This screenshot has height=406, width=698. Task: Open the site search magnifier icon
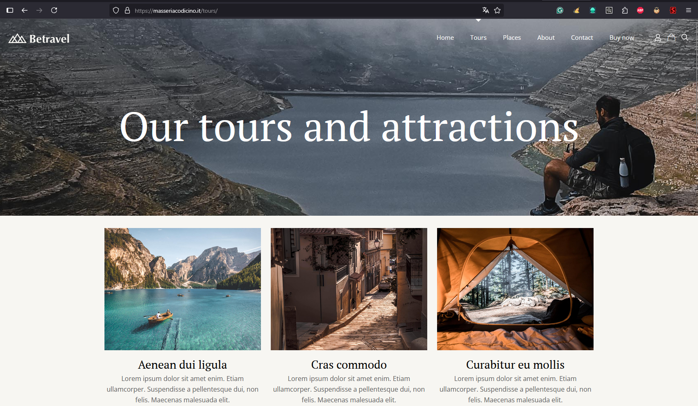(684, 37)
